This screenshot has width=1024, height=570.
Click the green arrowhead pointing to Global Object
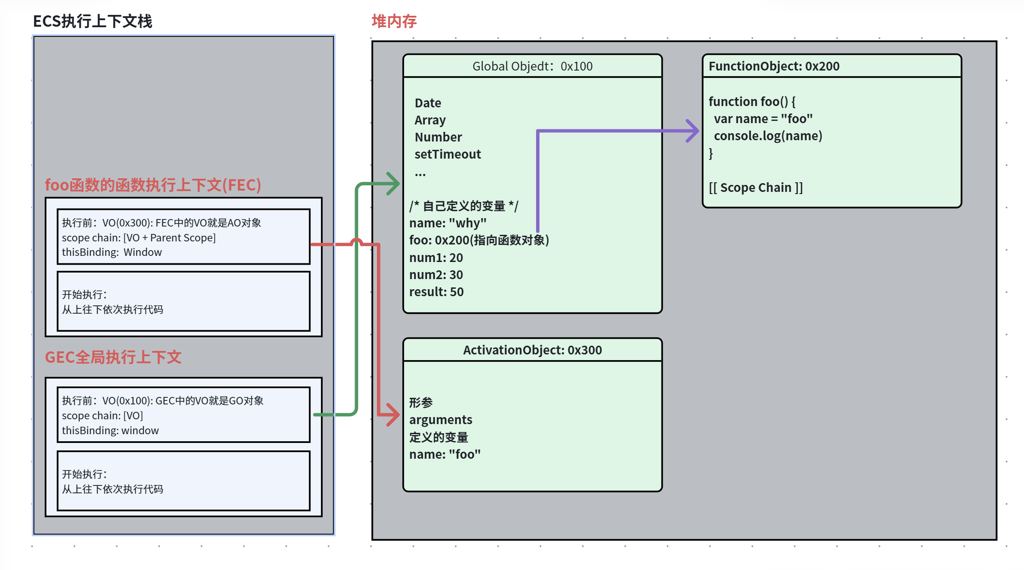394,184
